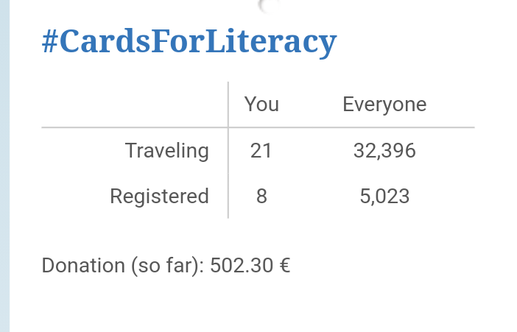The width and height of the screenshot is (517, 332).
Task: Click the "Everyone" column header
Action: click(x=384, y=105)
